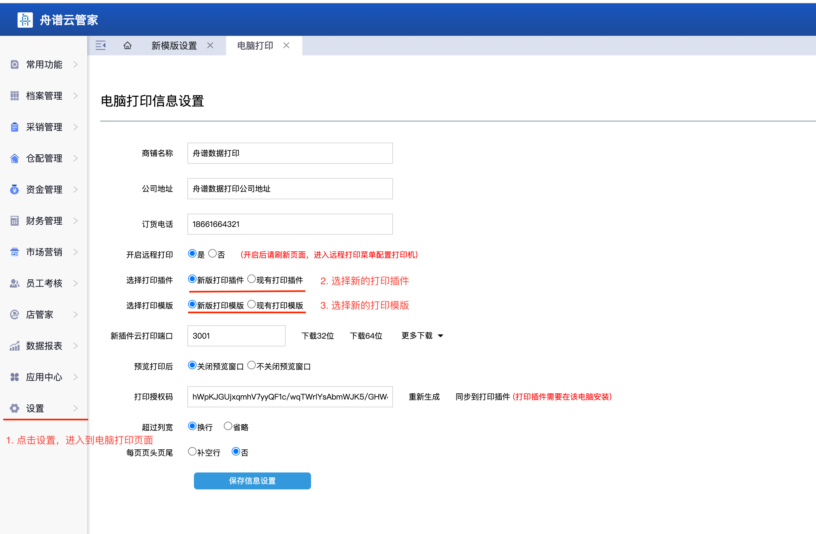Click the 下载32位 link

318,336
